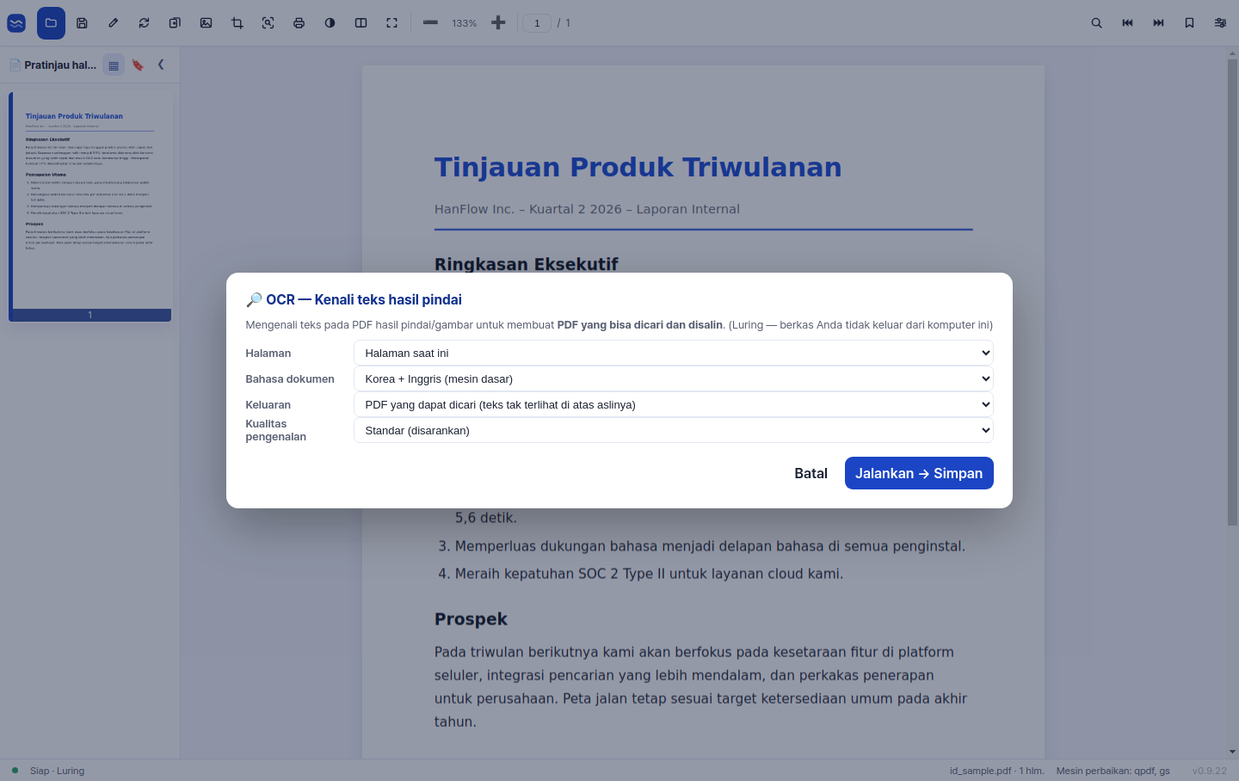This screenshot has height=781, width=1239.
Task: Click the page number input field
Action: click(x=537, y=23)
